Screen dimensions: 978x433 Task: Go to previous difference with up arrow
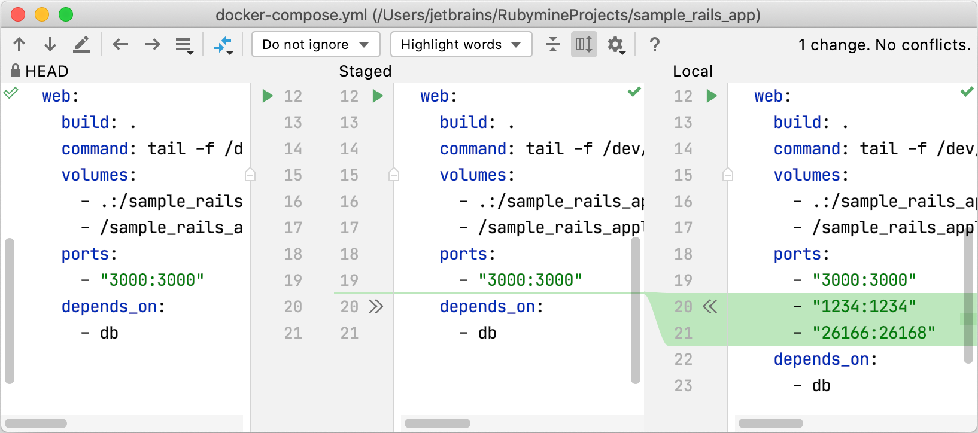[19, 44]
